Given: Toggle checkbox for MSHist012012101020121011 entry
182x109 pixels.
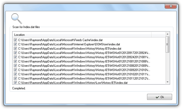Looking at the screenshot, I should [x=15, y=74].
